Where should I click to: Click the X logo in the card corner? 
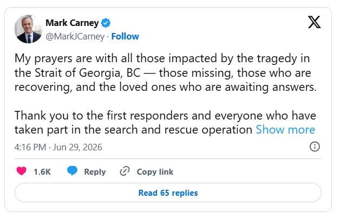314,22
